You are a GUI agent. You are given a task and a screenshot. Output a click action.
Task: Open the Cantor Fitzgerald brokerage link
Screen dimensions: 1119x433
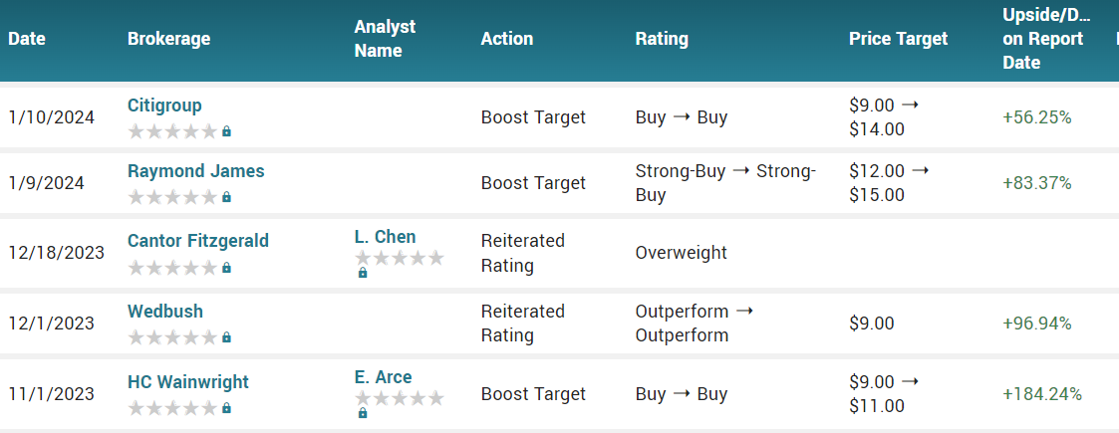198,241
